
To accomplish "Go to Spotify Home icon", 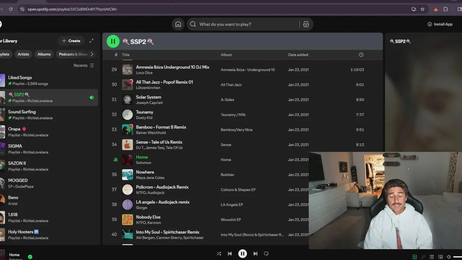I will click(178, 24).
